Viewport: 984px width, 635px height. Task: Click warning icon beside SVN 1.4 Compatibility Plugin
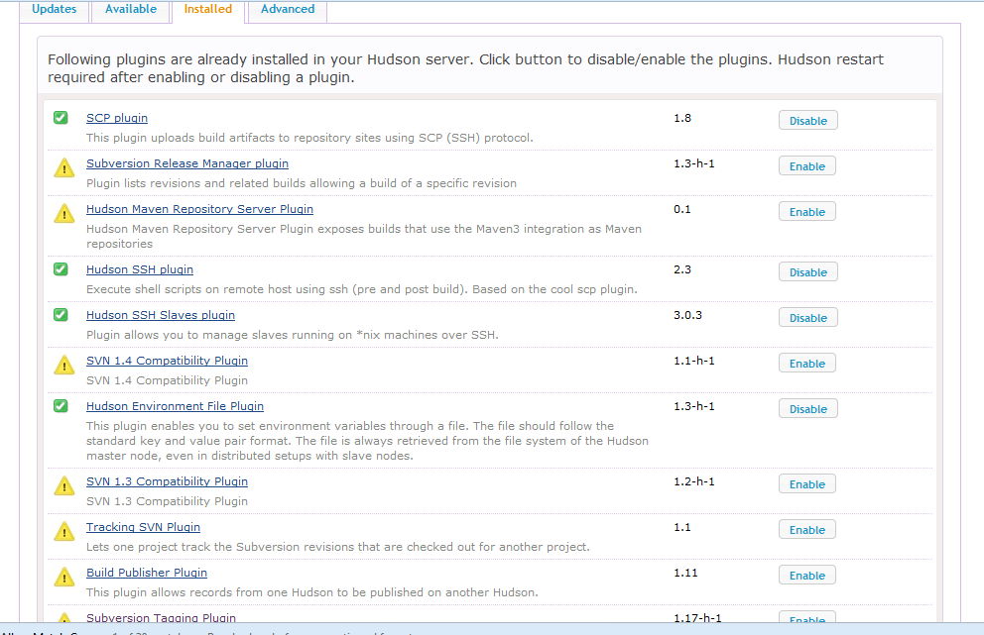pos(64,366)
